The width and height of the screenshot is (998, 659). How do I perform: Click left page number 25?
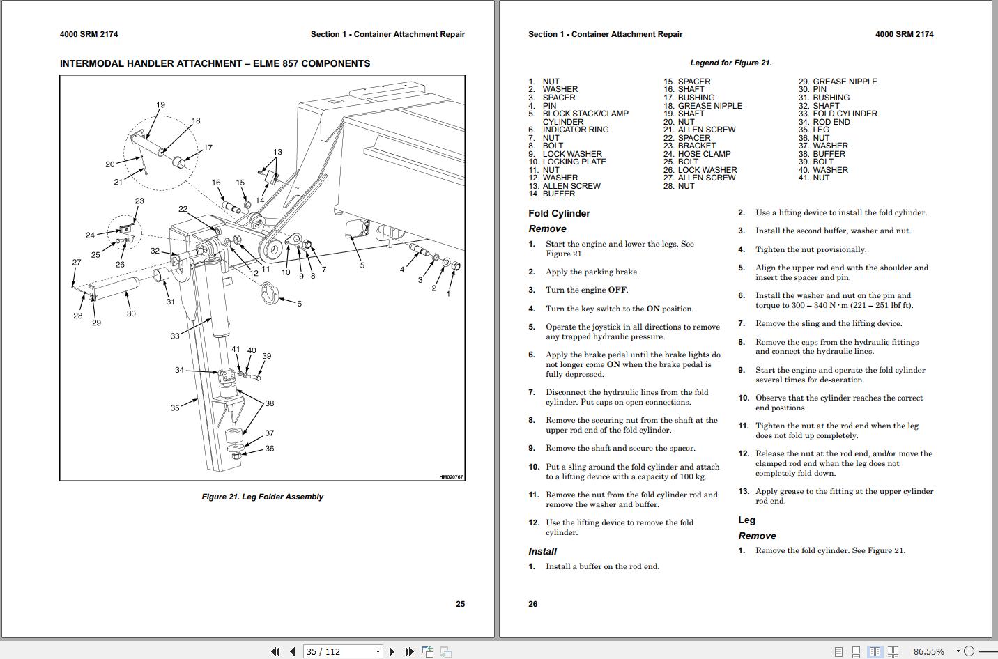[x=460, y=604]
